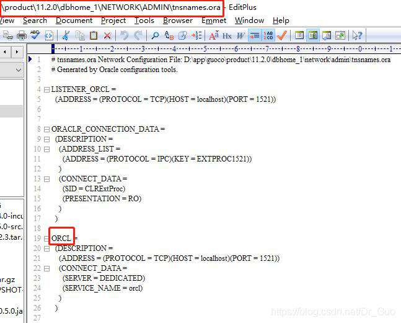Open the Window menu
This screenshot has width=401, height=323.
tap(249, 20)
